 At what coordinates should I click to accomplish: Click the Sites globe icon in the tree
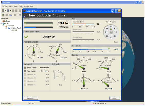(4, 24)
